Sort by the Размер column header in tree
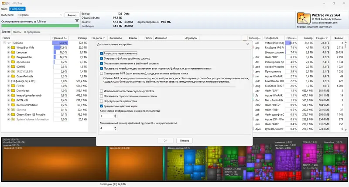 pyautogui.click(x=78, y=38)
